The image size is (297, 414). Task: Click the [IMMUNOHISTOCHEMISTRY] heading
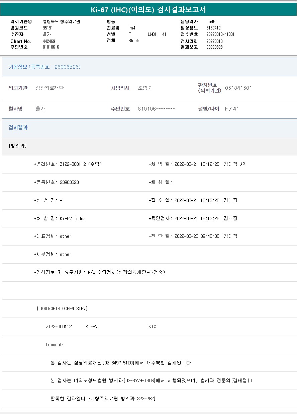point(62,308)
